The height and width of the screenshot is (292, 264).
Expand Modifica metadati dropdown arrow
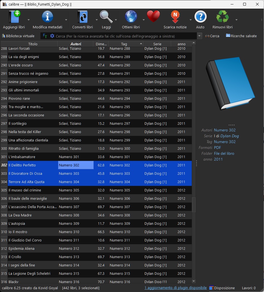66,20
